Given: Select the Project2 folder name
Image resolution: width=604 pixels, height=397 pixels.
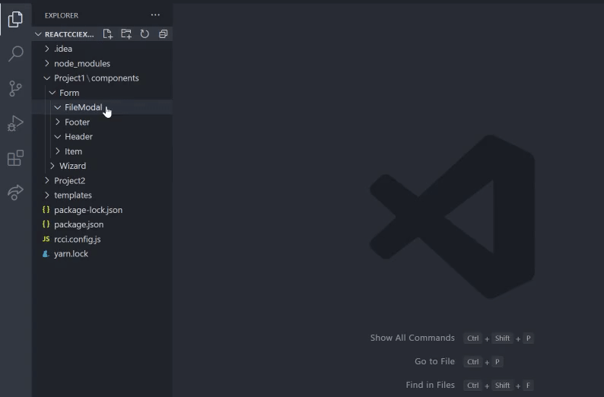Looking at the screenshot, I should (x=70, y=180).
